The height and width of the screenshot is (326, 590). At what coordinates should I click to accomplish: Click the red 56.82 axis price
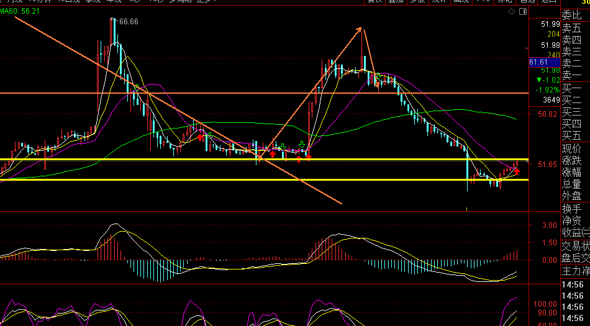tap(548, 114)
